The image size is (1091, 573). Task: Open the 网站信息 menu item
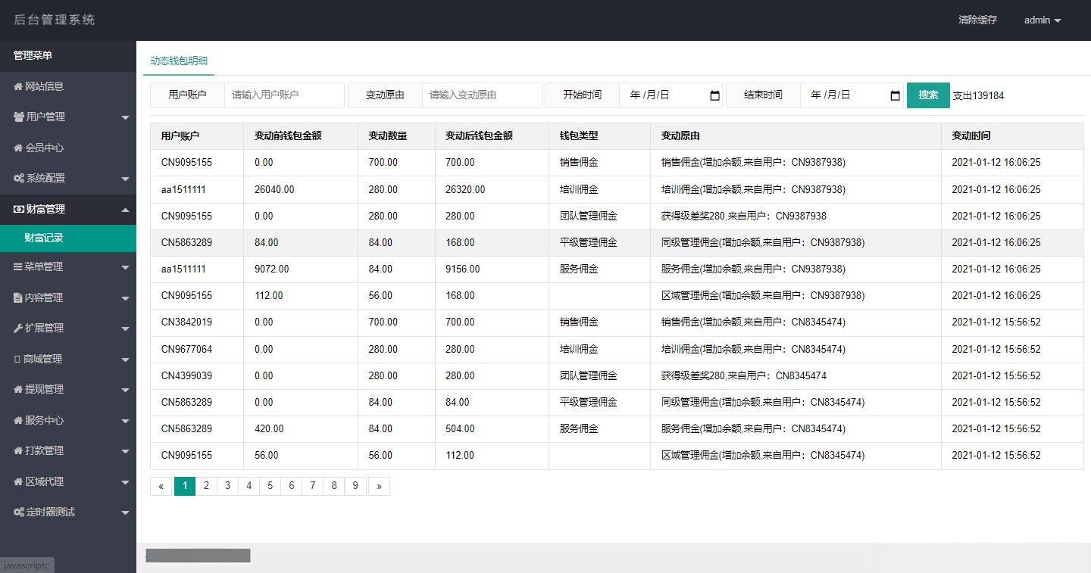click(x=68, y=86)
